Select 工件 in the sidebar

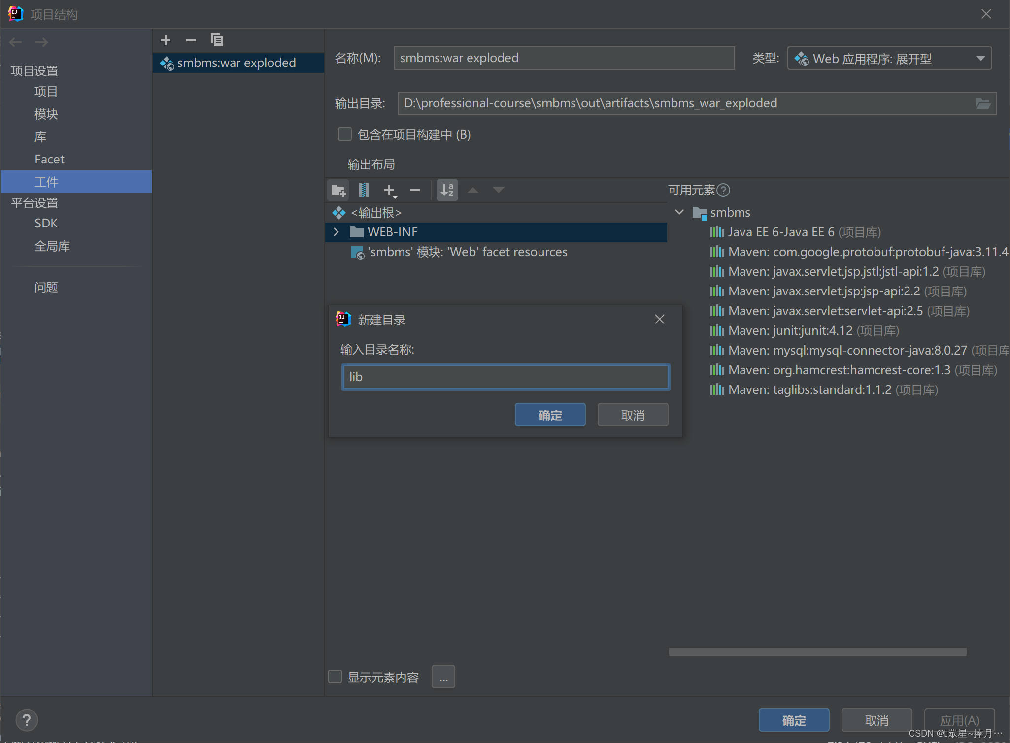point(76,182)
